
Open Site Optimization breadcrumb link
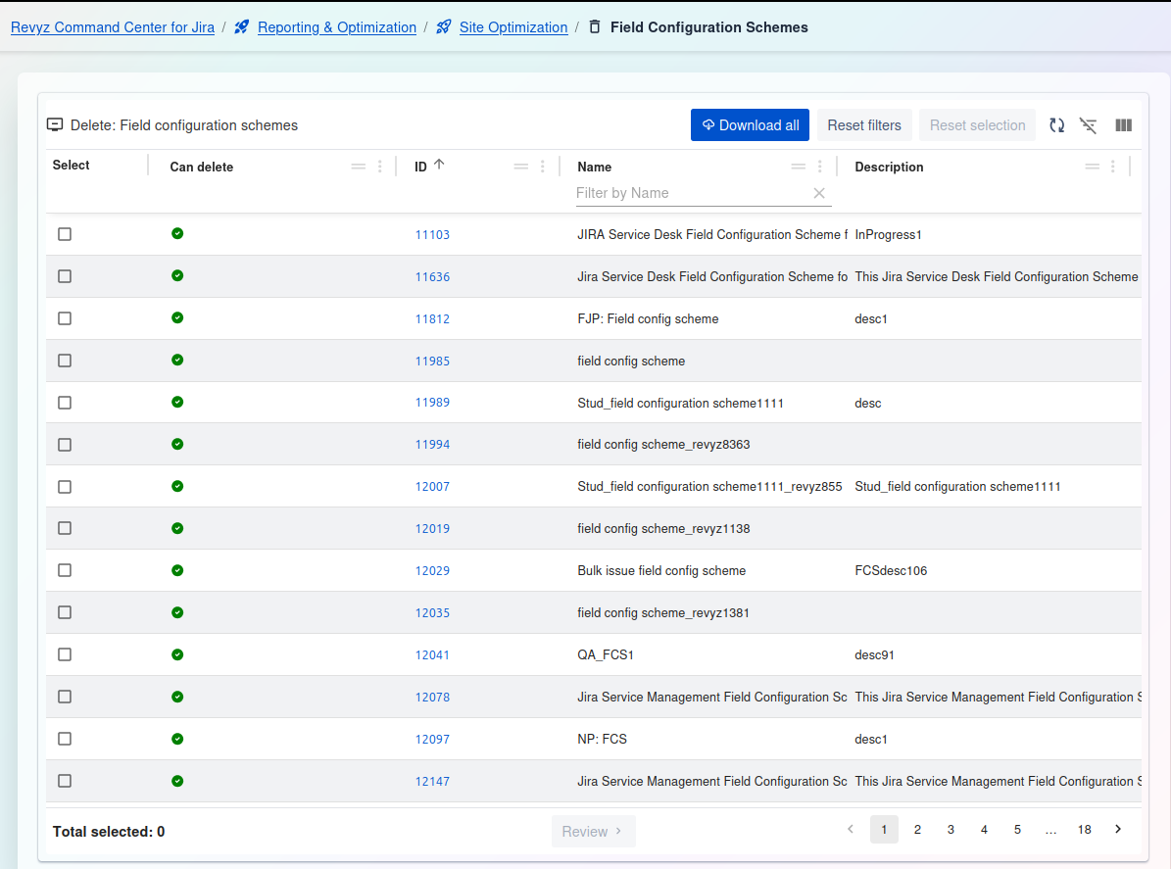(512, 27)
